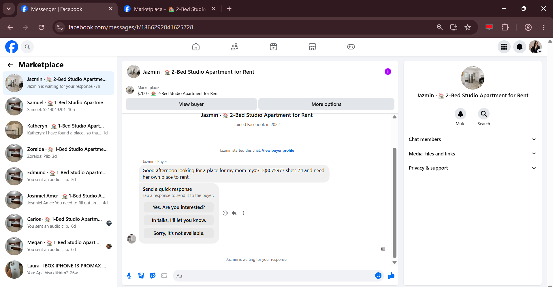Open the Friends icon in top navigation
553x287 pixels.
[x=234, y=47]
